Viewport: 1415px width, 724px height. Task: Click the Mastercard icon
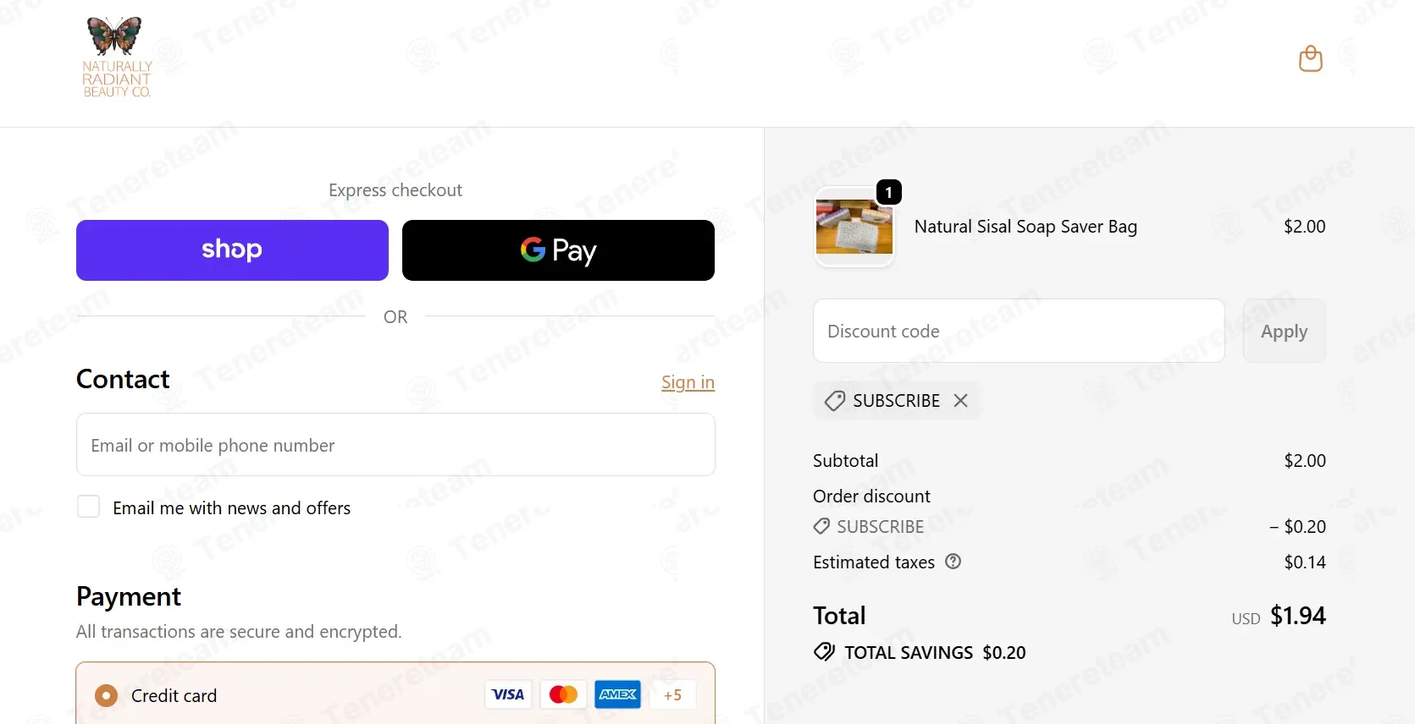[563, 694]
